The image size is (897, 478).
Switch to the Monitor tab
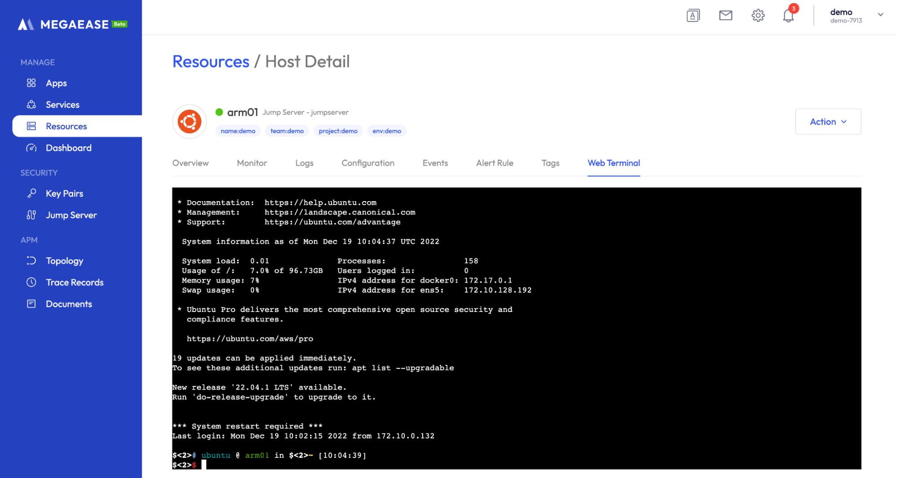(x=252, y=163)
